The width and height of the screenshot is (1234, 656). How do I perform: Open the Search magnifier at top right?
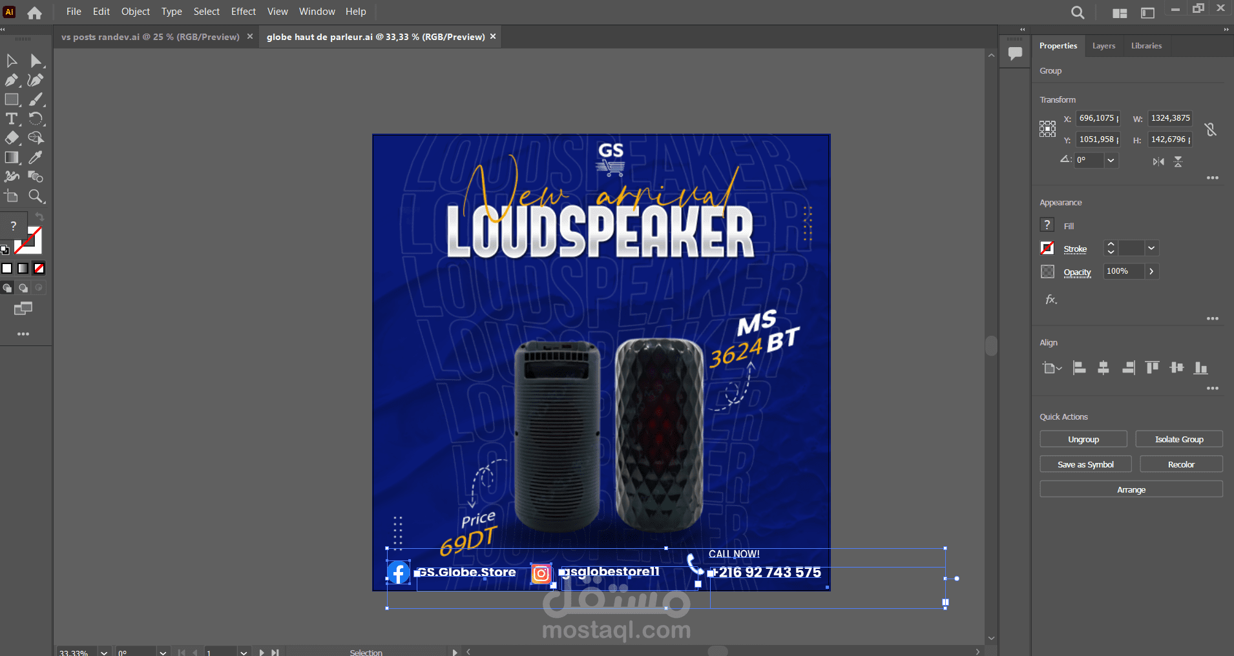(x=1077, y=12)
